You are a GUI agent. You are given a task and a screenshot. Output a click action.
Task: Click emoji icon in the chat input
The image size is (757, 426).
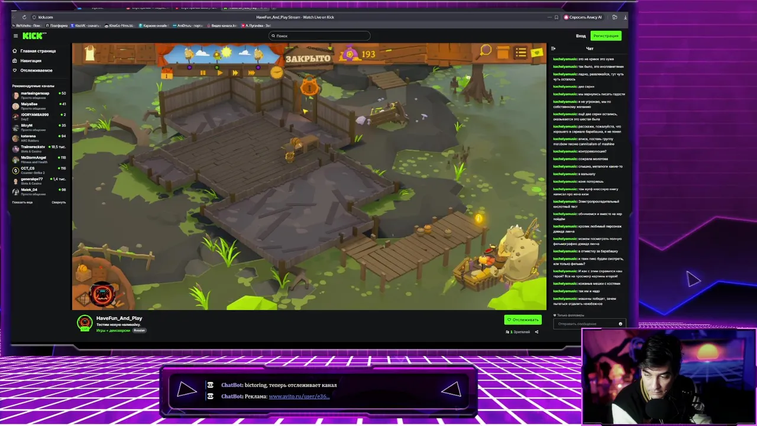(620, 324)
